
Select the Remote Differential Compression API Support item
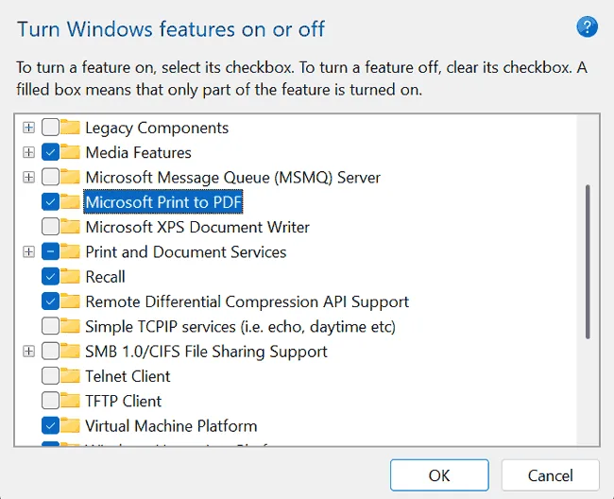[247, 301]
